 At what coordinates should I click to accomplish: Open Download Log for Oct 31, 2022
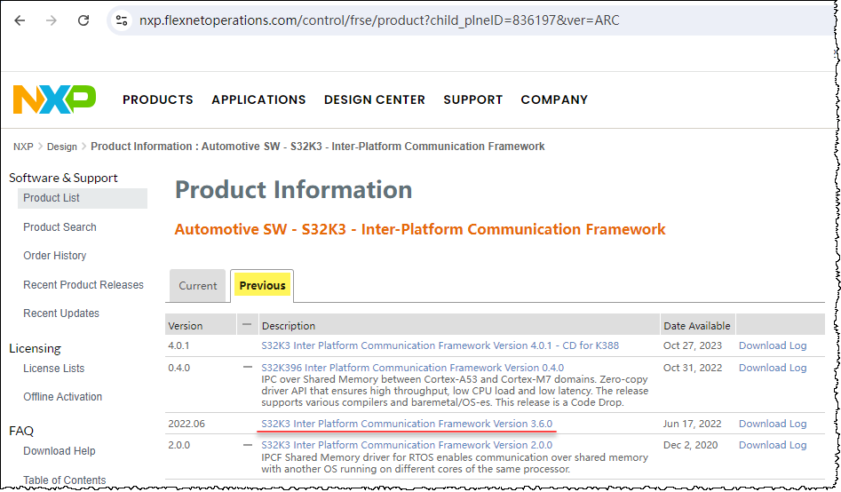[x=773, y=368]
